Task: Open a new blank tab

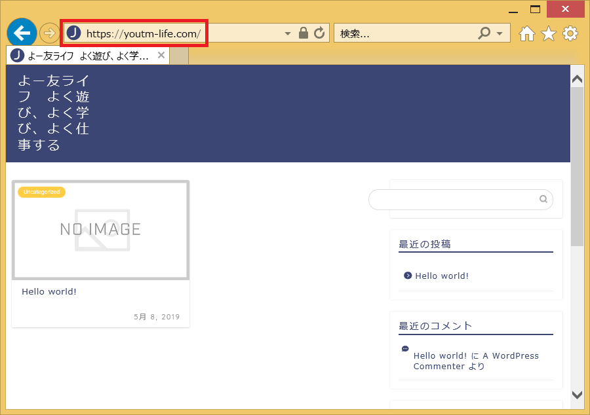Action: (x=179, y=56)
